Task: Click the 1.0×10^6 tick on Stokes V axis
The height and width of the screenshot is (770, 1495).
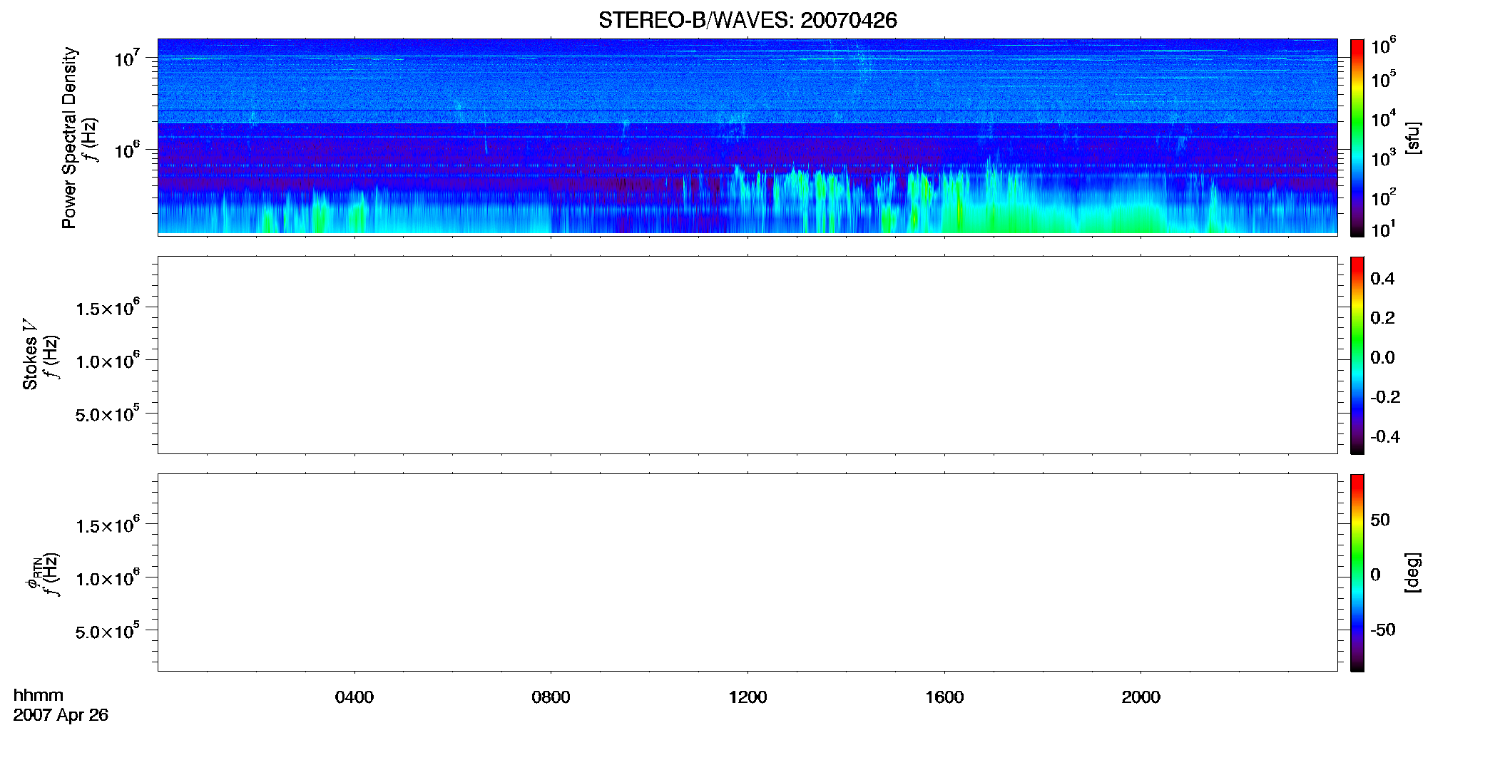Action: click(x=108, y=361)
